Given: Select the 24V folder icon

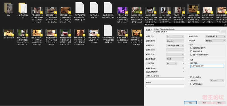Looking at the screenshot, I should (8, 8).
